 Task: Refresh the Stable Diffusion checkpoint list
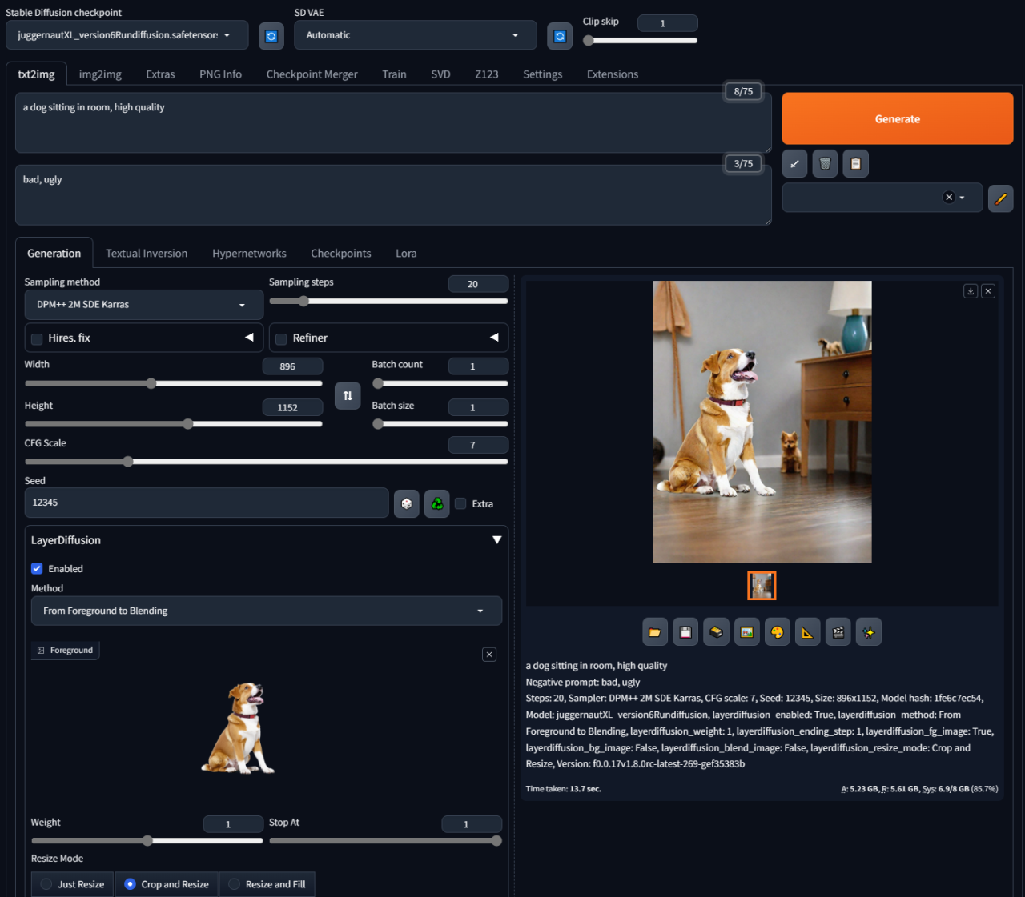271,36
